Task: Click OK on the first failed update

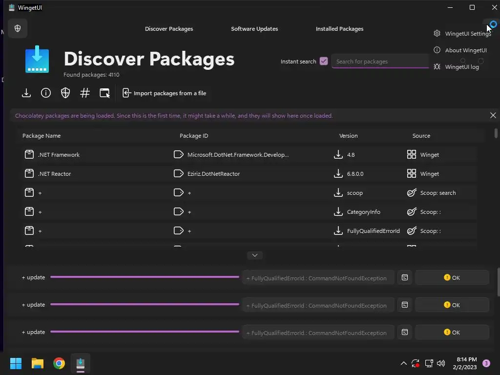Action: pos(452,277)
